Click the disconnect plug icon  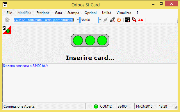112,20
